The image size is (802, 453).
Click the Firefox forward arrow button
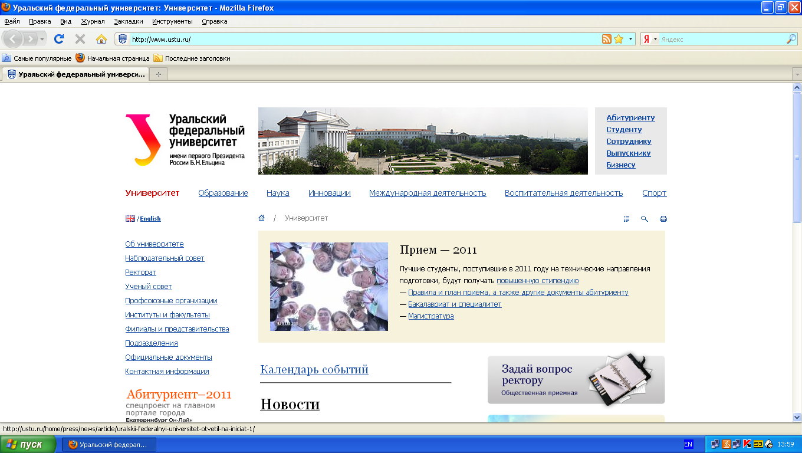(30, 39)
